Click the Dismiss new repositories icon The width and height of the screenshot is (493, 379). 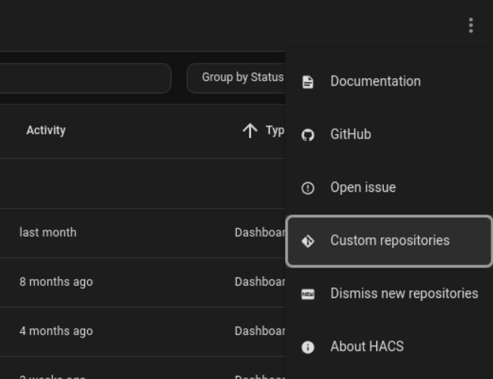[x=308, y=294]
